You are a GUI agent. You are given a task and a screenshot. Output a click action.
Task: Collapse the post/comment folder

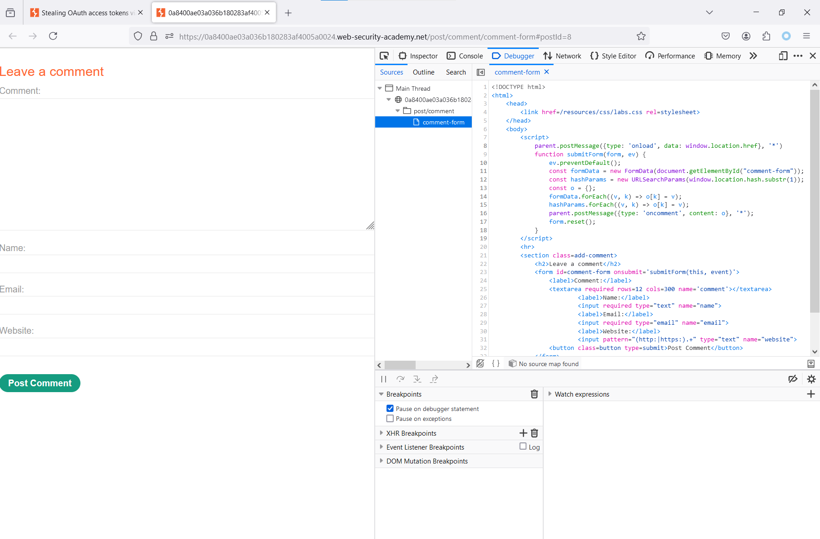(398, 111)
